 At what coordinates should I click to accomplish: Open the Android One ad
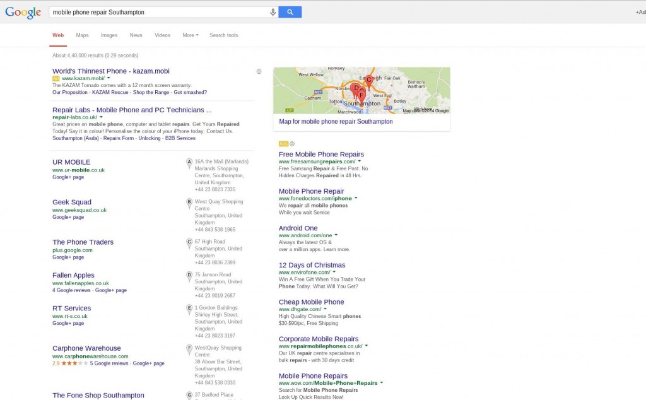pyautogui.click(x=298, y=228)
